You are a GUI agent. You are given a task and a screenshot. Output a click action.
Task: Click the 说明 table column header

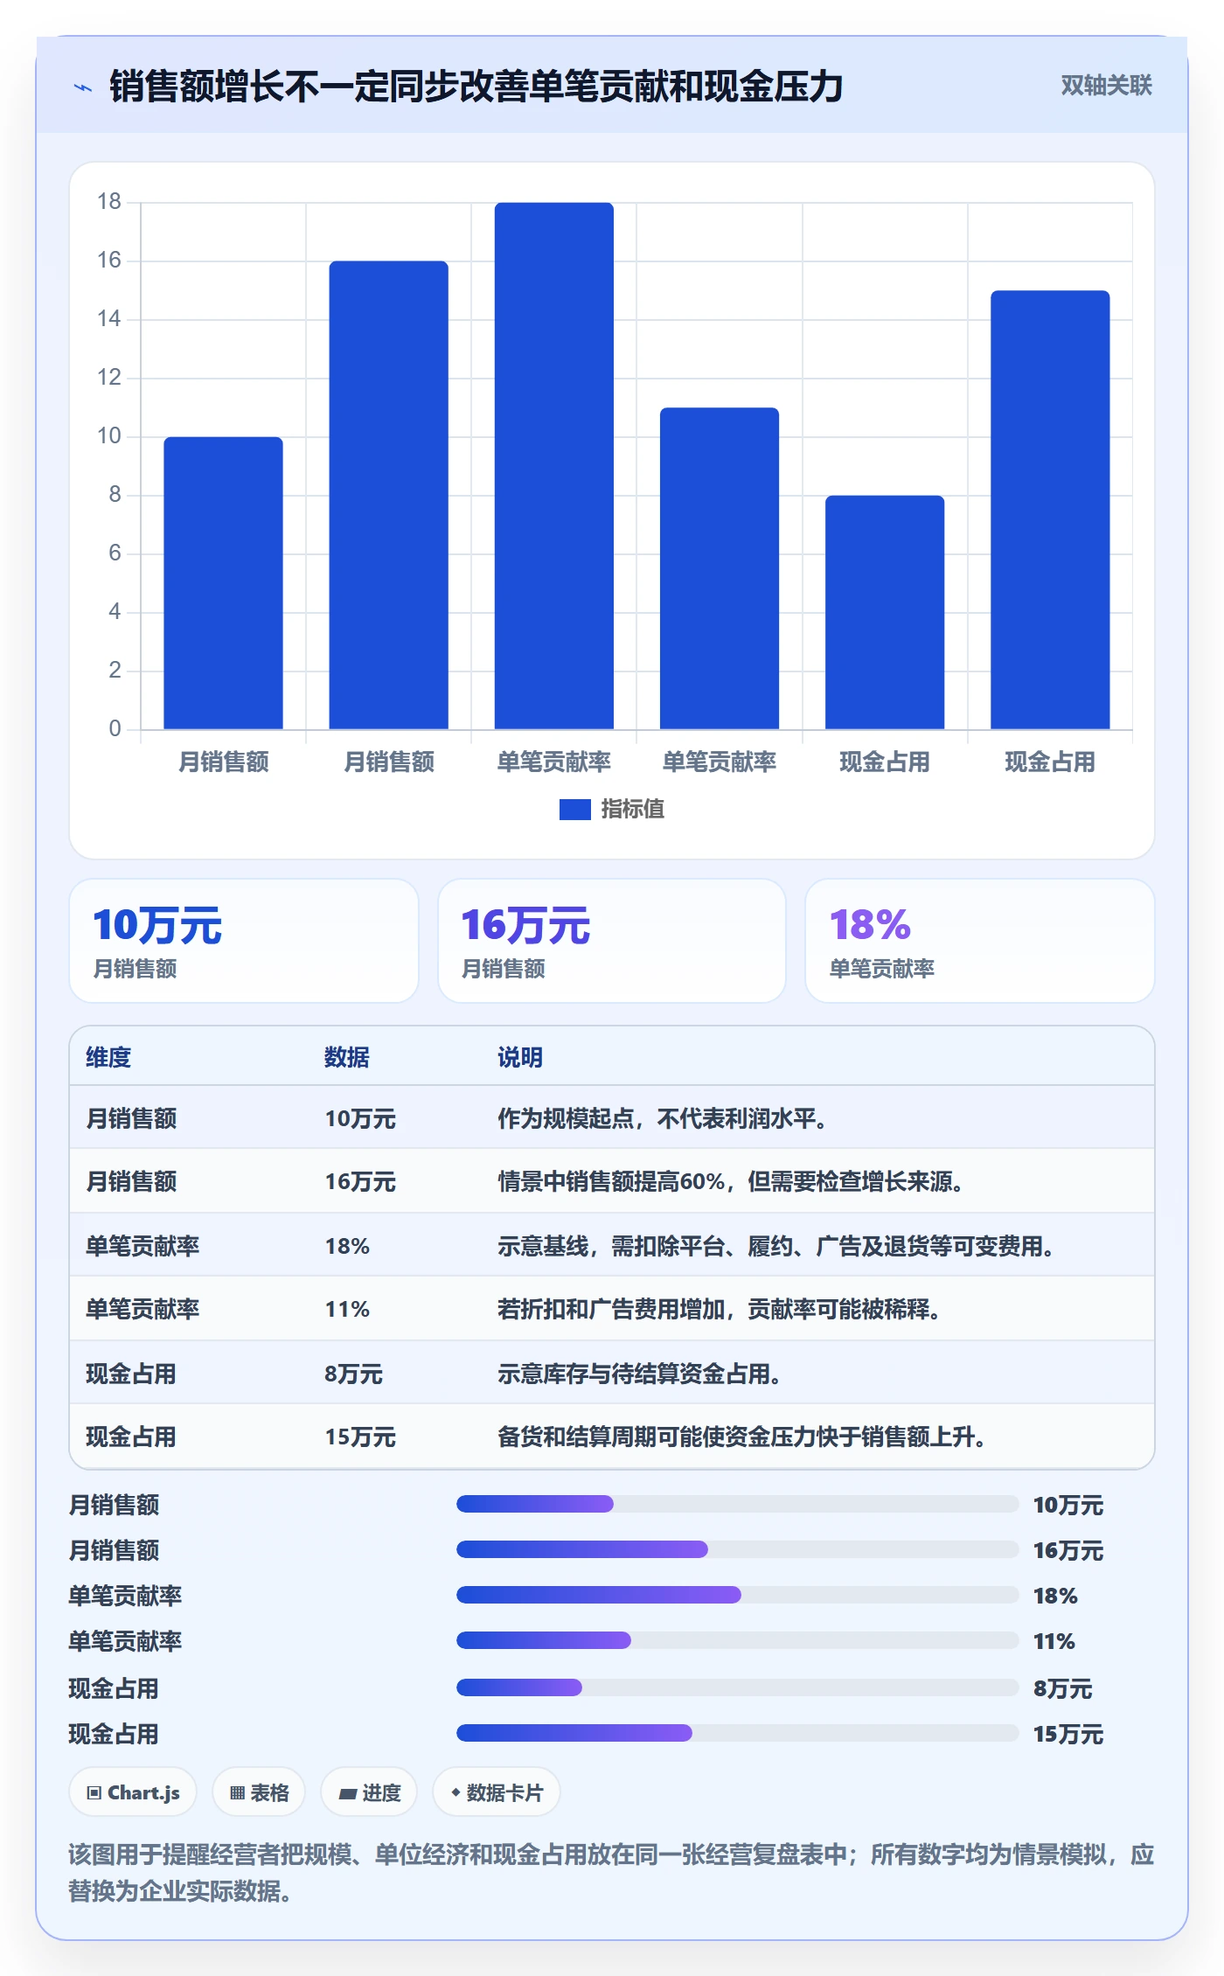click(520, 1057)
